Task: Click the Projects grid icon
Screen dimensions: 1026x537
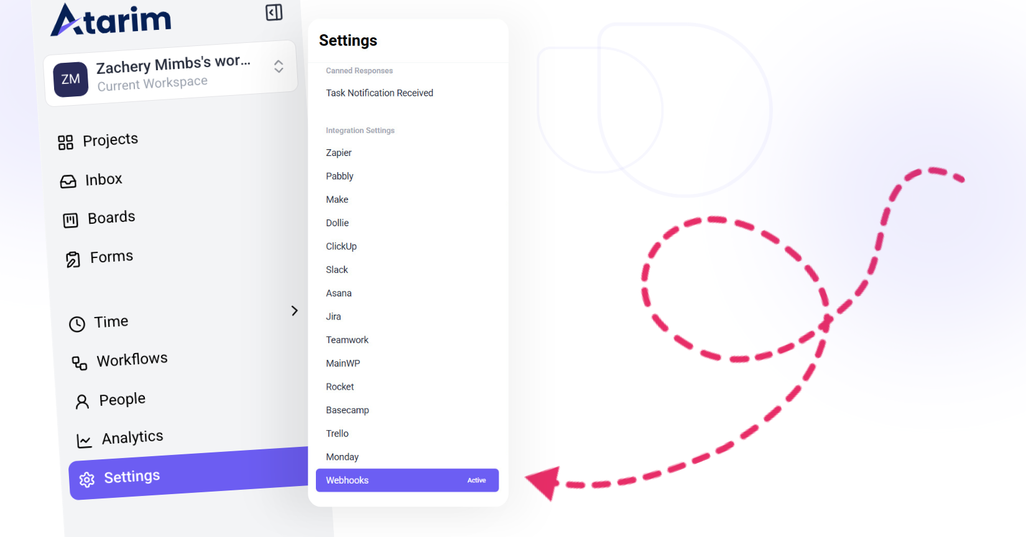Action: click(x=65, y=142)
